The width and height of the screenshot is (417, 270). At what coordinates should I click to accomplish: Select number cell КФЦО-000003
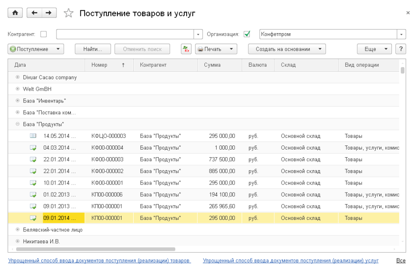click(x=109, y=136)
